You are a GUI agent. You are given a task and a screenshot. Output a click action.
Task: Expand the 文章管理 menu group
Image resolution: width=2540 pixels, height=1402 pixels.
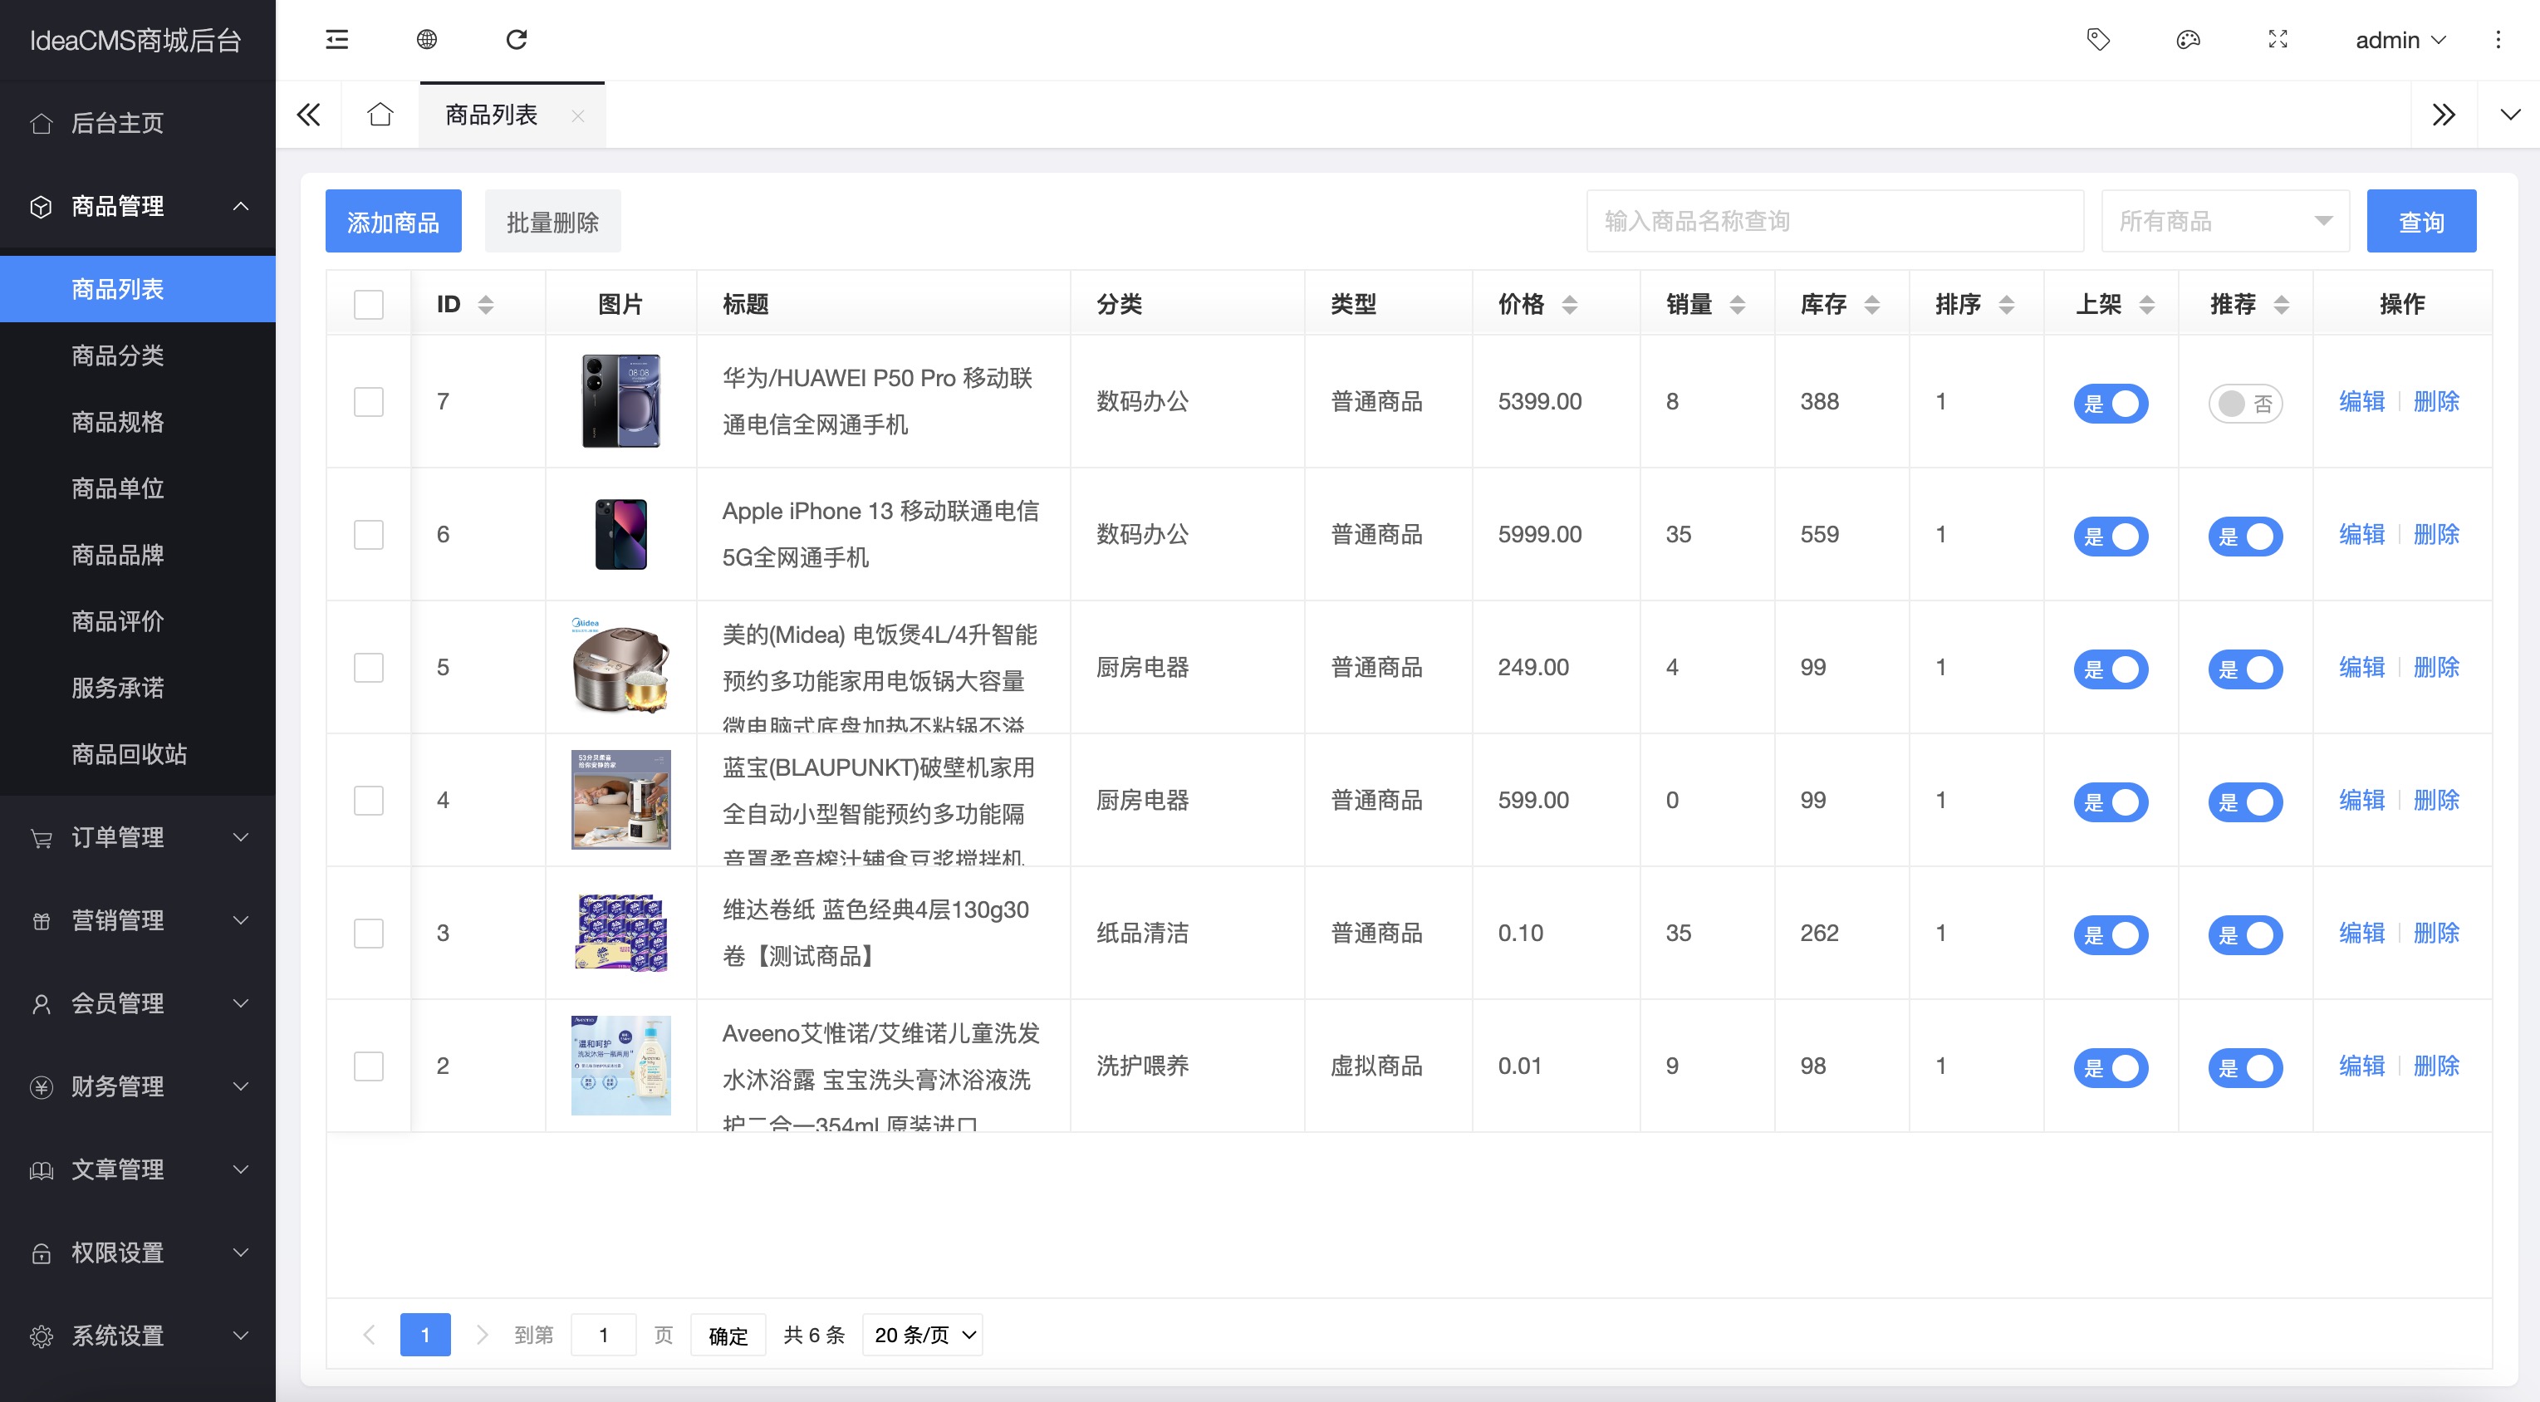tap(138, 1169)
